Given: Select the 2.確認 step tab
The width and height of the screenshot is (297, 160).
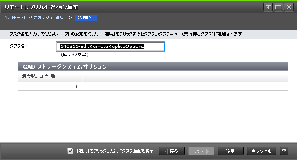Looking at the screenshot, I should click(86, 18).
